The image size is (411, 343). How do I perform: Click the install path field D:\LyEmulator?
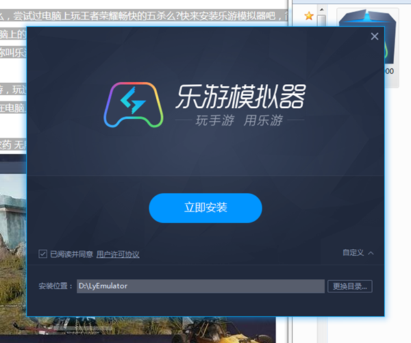tap(201, 286)
